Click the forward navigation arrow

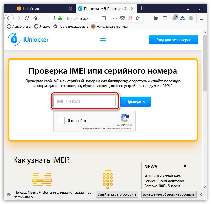point(18,18)
